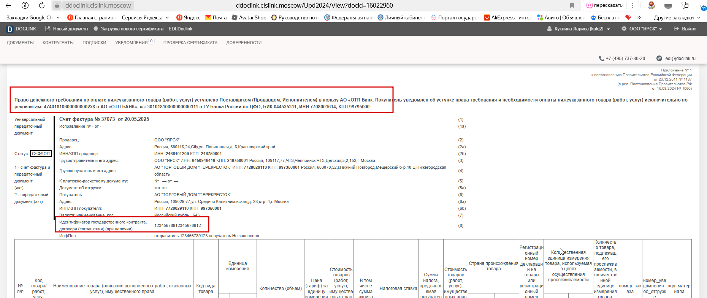Bookmark this page with the bookmark icon

coord(572,5)
